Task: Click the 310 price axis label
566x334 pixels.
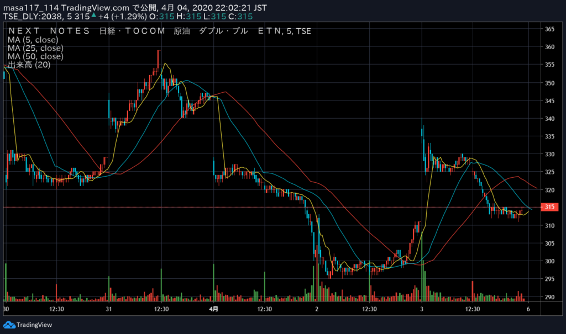Action: point(549,226)
